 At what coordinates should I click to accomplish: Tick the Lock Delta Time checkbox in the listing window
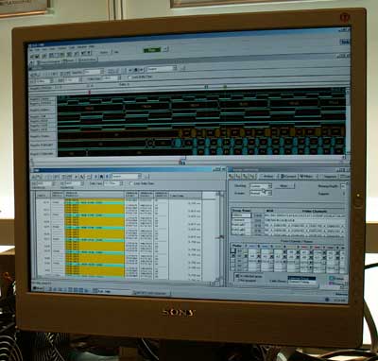(x=131, y=183)
